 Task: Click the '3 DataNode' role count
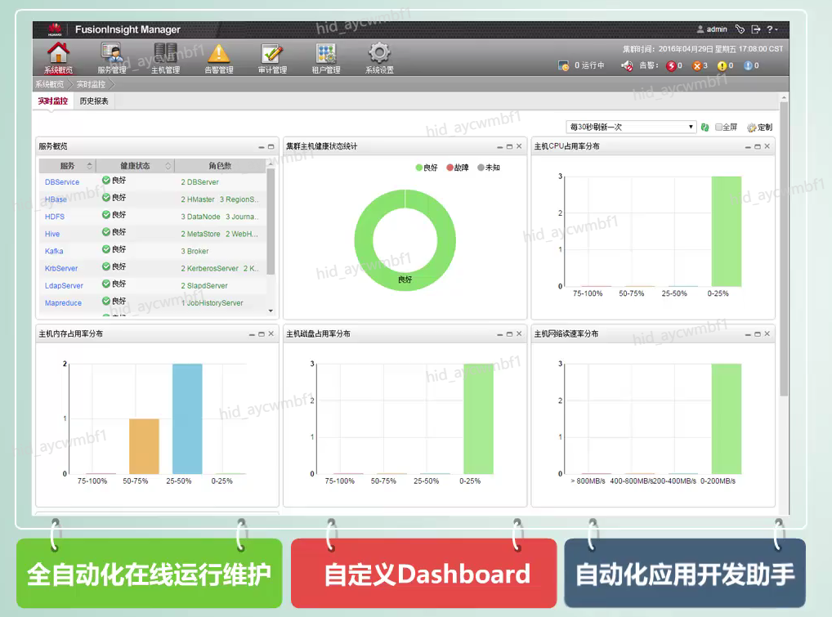click(x=200, y=217)
